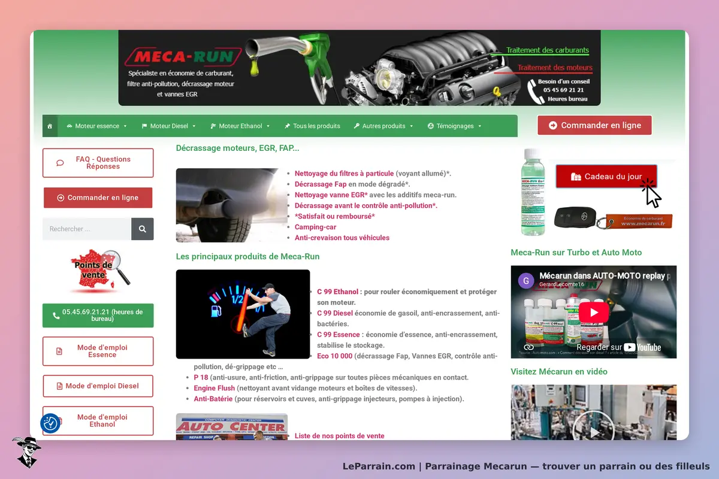Open the P 18 product link

(x=201, y=378)
